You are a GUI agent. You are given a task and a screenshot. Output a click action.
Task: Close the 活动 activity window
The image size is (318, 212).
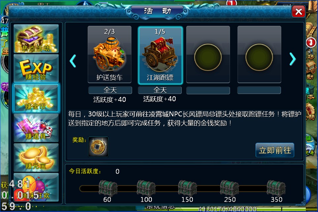(x=299, y=11)
